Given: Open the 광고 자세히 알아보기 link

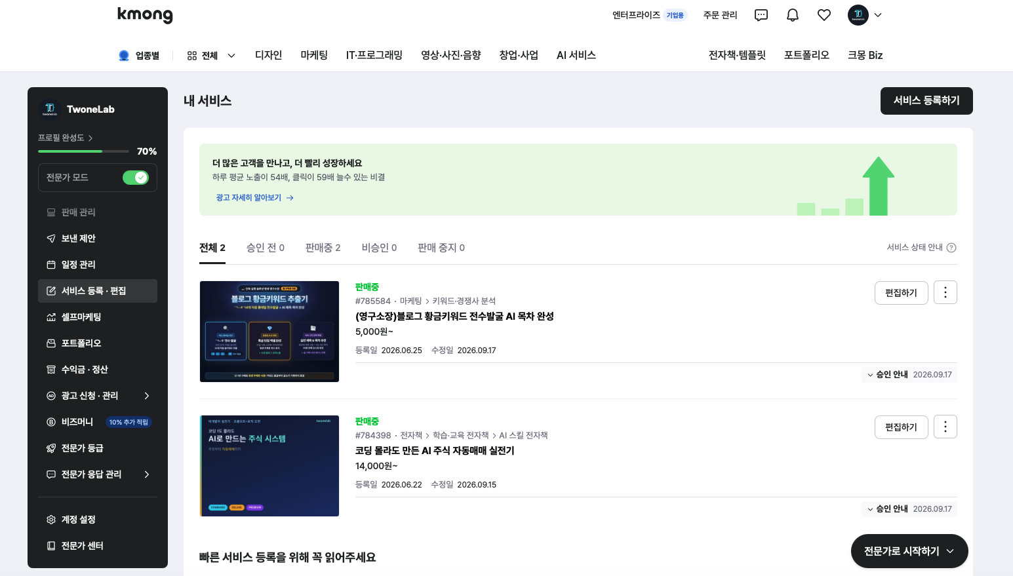Looking at the screenshot, I should tap(255, 198).
